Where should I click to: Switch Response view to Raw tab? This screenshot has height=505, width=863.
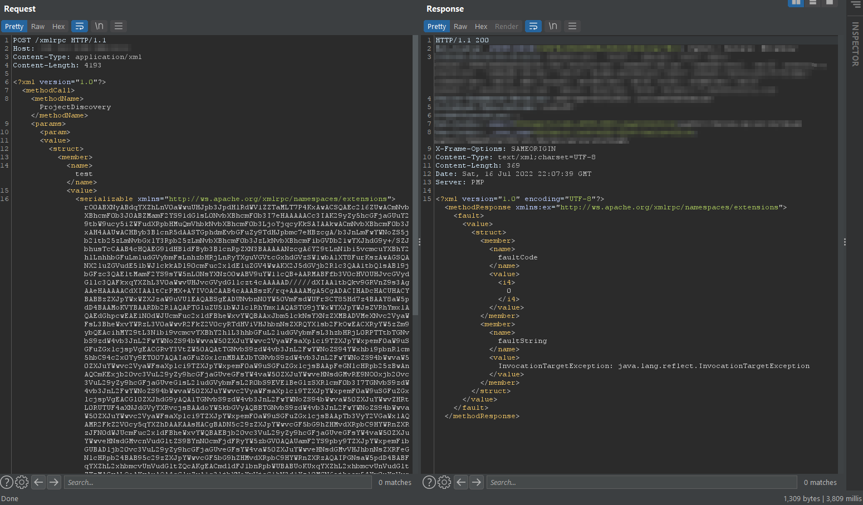(x=460, y=26)
